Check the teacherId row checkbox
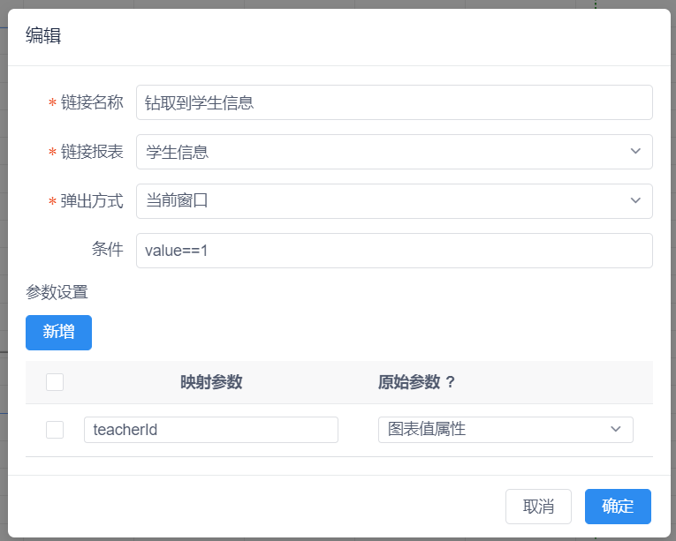This screenshot has height=541, width=676. [x=55, y=430]
